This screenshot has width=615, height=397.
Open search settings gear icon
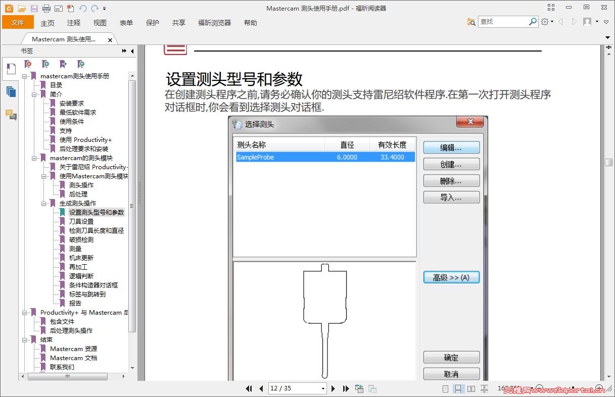point(545,22)
